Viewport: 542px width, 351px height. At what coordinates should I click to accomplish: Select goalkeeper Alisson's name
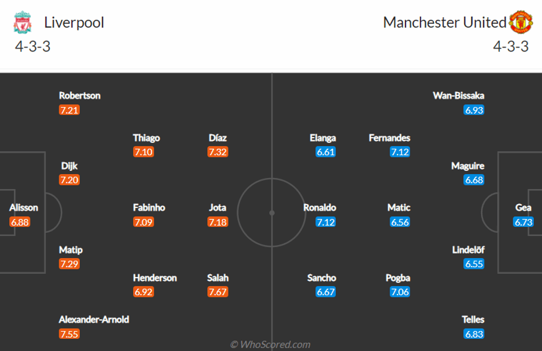24,208
